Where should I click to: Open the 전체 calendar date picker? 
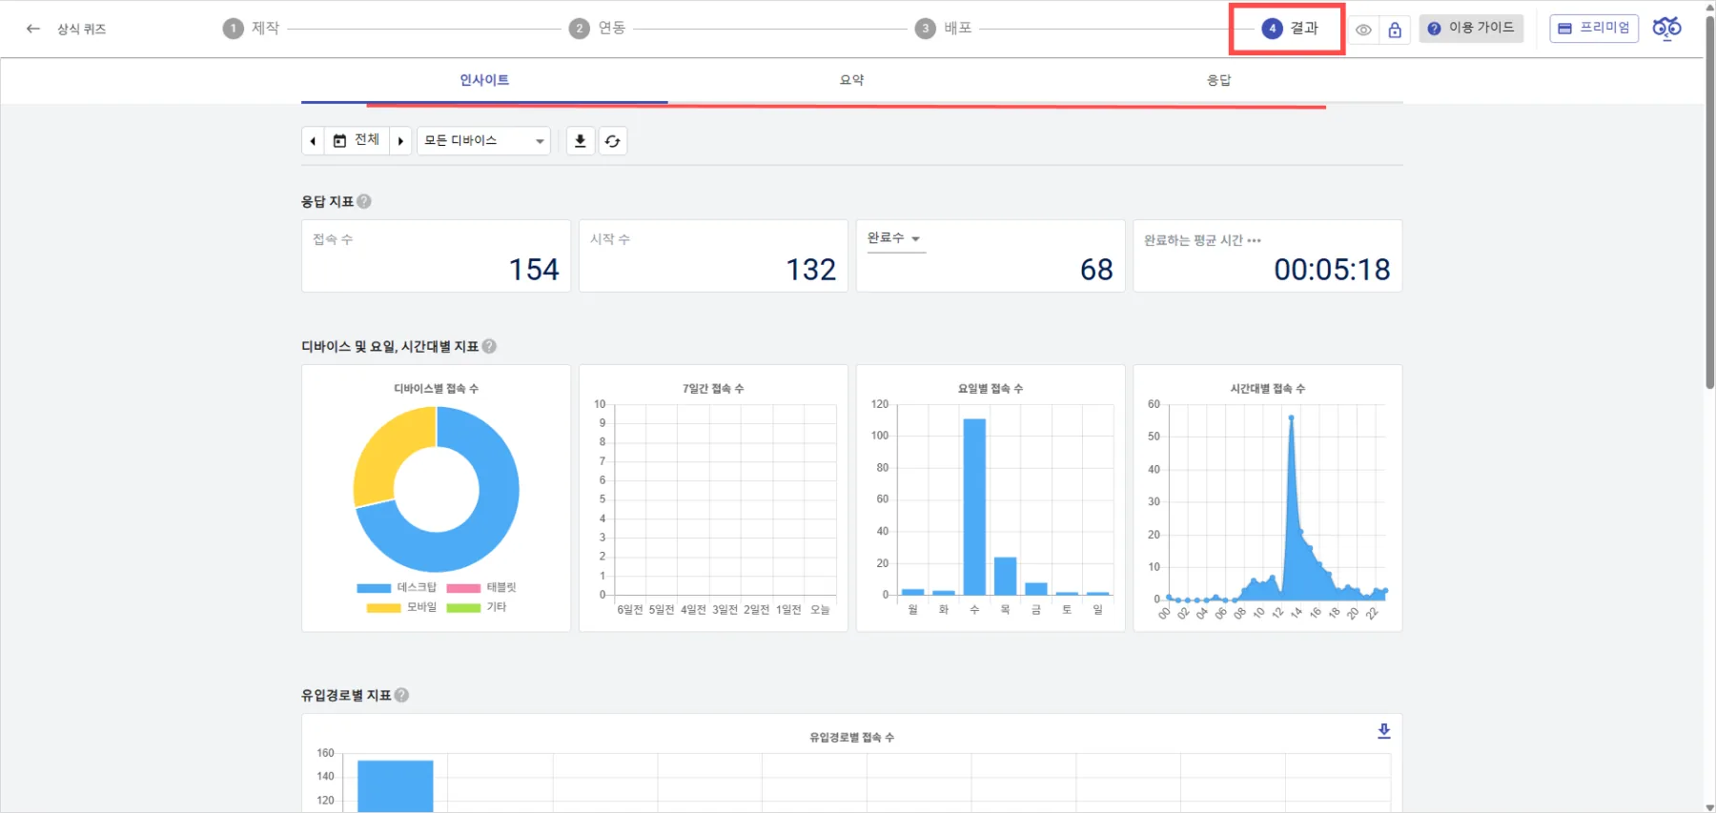[x=357, y=141]
